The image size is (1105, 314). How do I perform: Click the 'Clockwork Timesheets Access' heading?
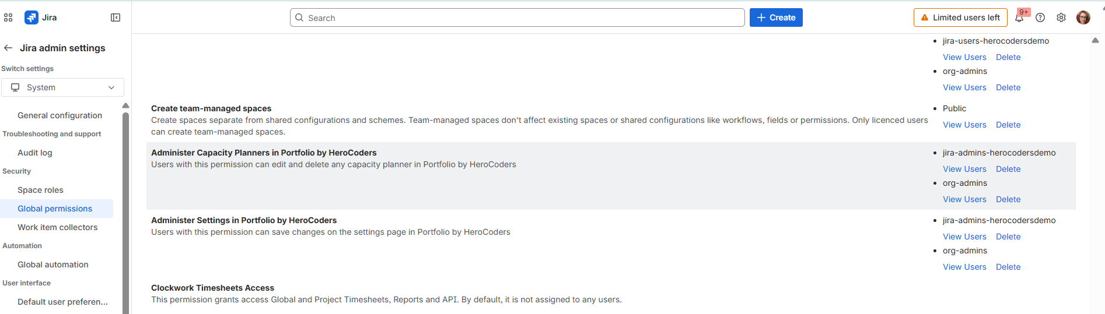tap(212, 288)
